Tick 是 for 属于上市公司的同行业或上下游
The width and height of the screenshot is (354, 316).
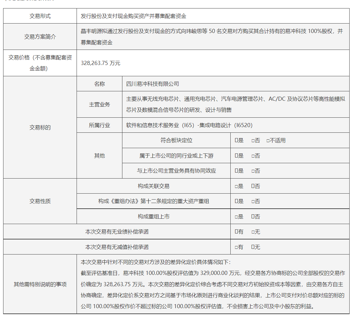pos(236,156)
